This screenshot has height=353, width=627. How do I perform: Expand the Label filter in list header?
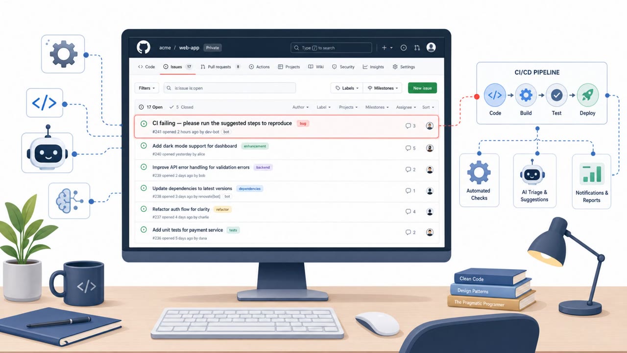point(324,107)
